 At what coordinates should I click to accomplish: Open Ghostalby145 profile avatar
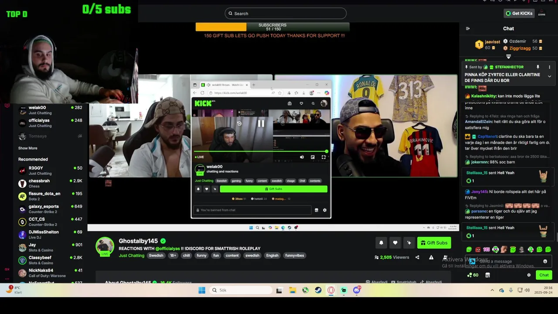tap(105, 246)
